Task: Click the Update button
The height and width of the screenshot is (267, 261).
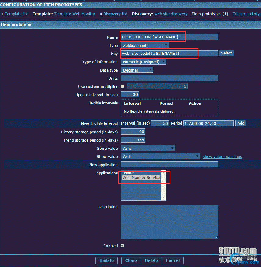Action: tap(106, 261)
